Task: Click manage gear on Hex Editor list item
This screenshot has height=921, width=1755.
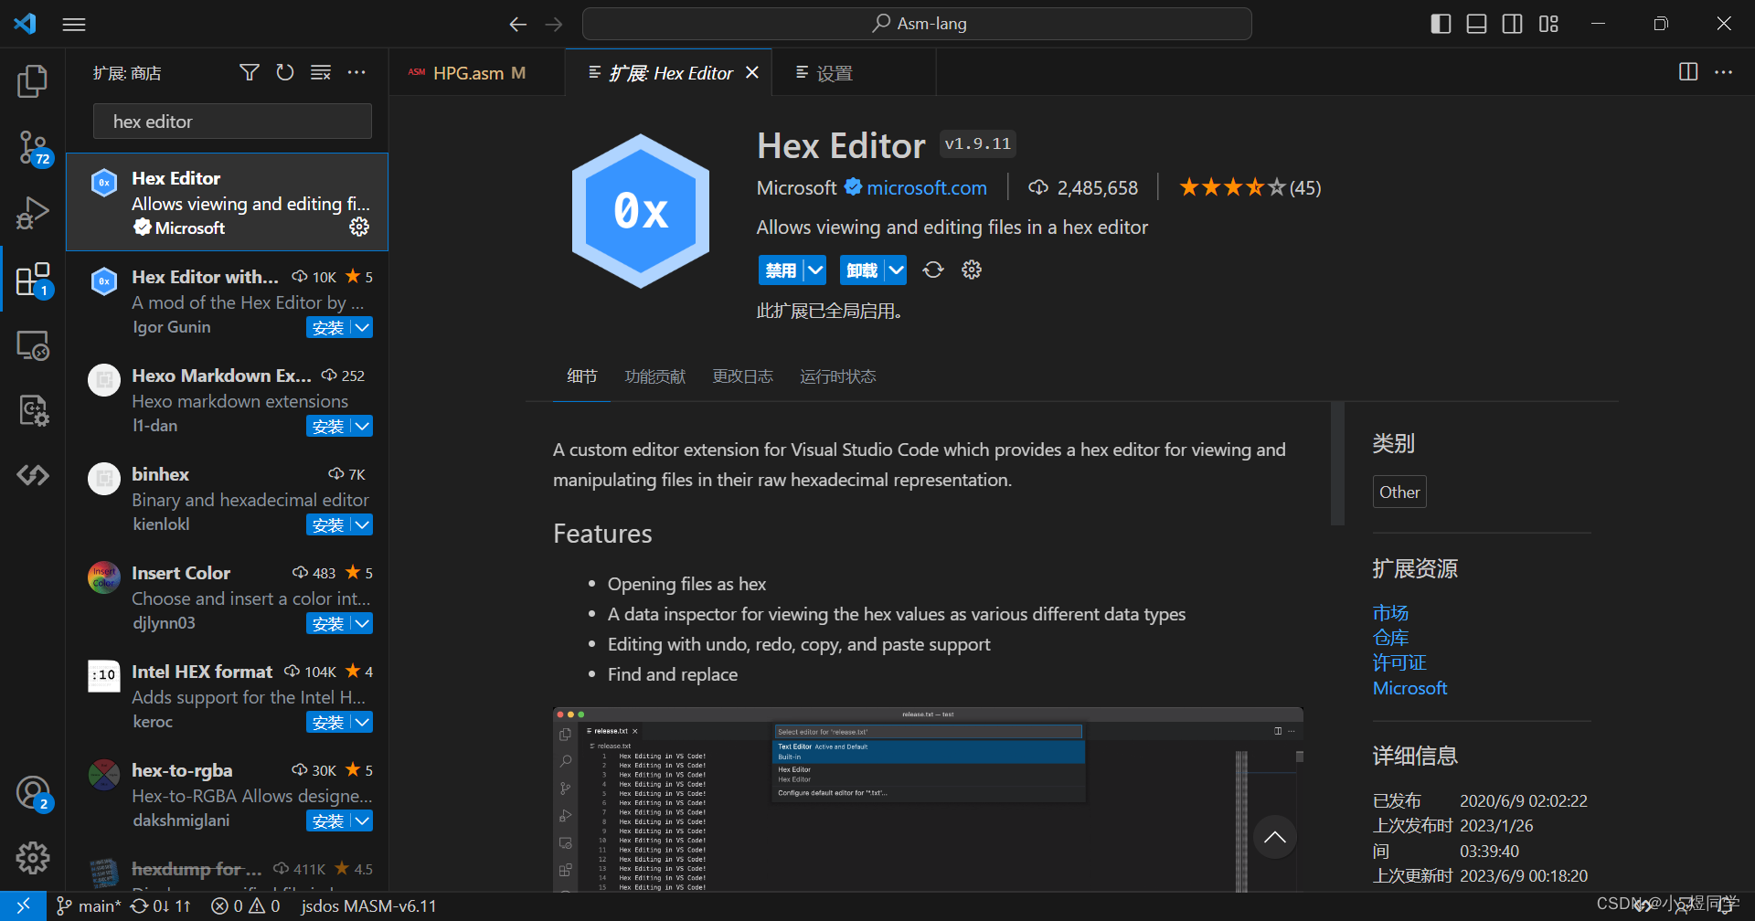Action: point(359,227)
